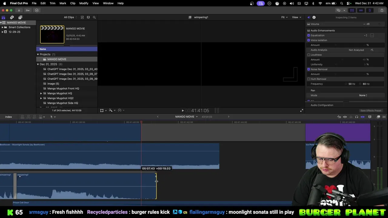Open macOS Control Center in menu bar
This screenshot has width=388, height=218.
pyautogui.click(x=349, y=3)
